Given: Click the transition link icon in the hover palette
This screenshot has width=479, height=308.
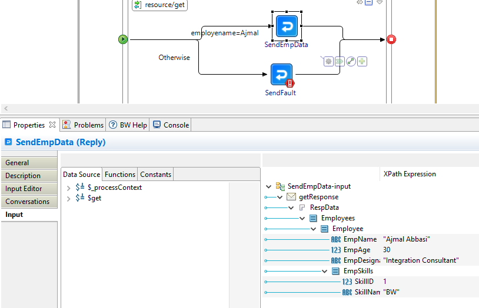Looking at the screenshot, I should [x=351, y=61].
